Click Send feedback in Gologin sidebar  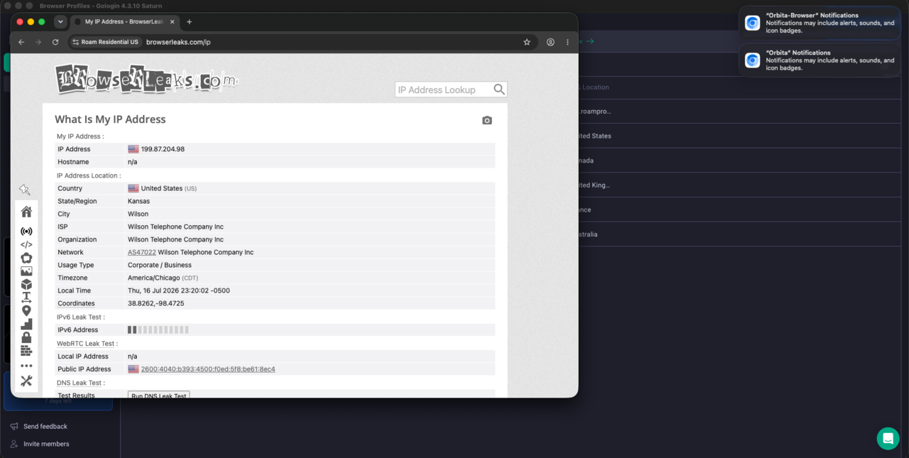click(x=45, y=427)
